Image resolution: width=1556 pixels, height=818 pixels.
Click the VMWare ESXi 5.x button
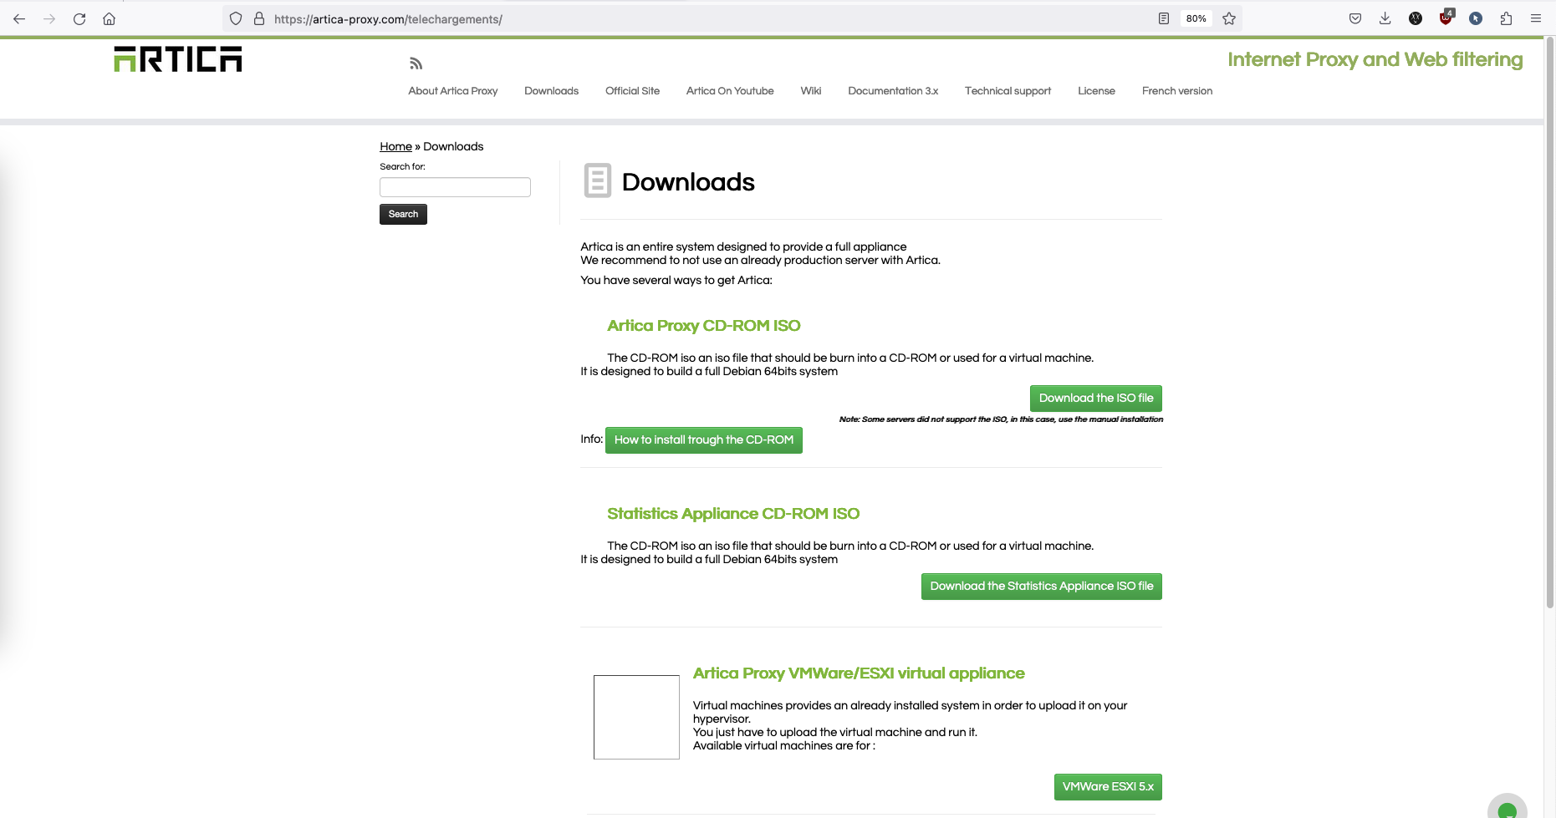coord(1107,787)
